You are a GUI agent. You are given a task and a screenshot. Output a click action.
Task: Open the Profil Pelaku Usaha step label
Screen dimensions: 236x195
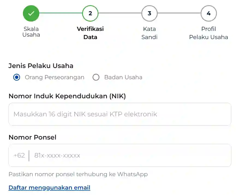208,33
